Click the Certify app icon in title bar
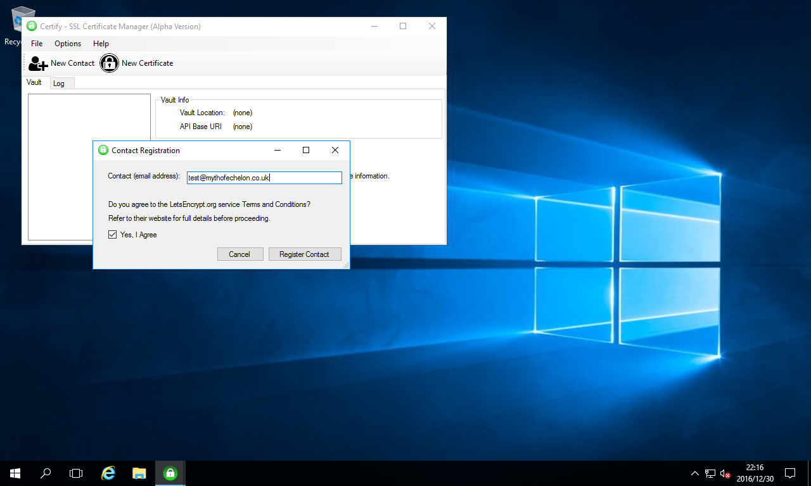The width and height of the screenshot is (811, 486). coord(32,27)
